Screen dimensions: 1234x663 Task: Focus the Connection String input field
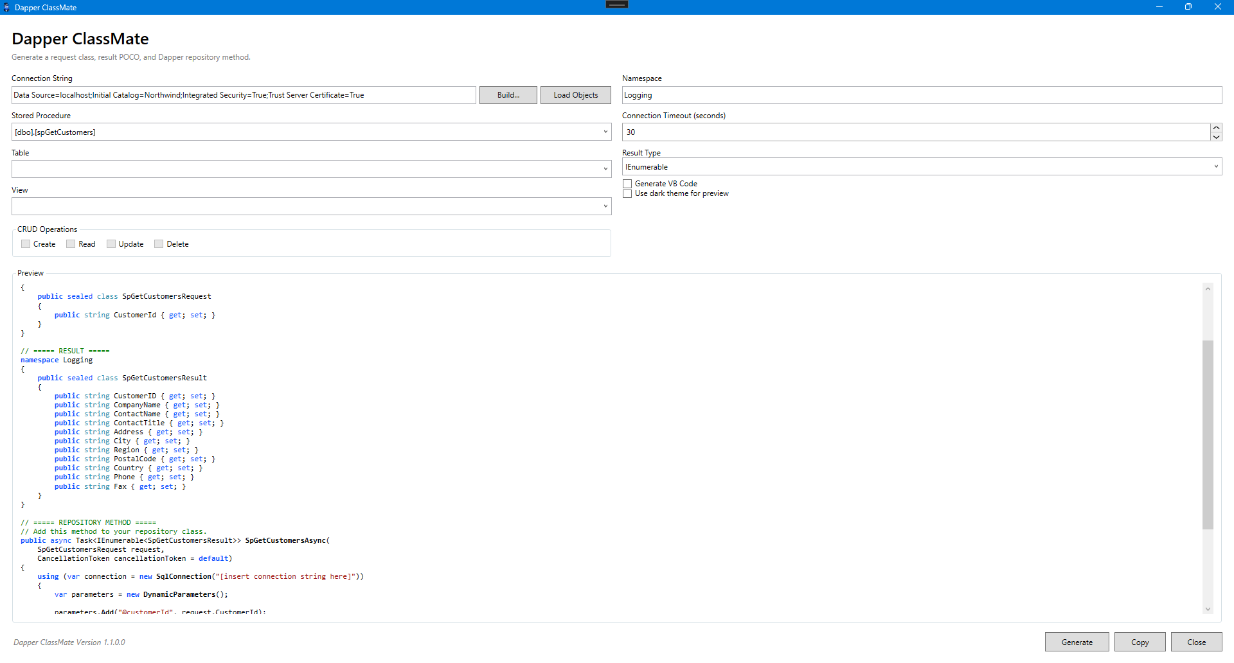pyautogui.click(x=244, y=95)
